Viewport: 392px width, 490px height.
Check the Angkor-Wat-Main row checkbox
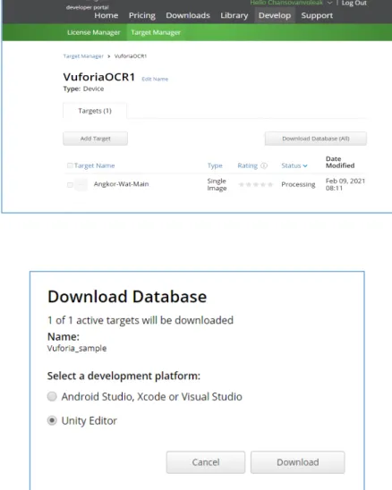pos(70,185)
